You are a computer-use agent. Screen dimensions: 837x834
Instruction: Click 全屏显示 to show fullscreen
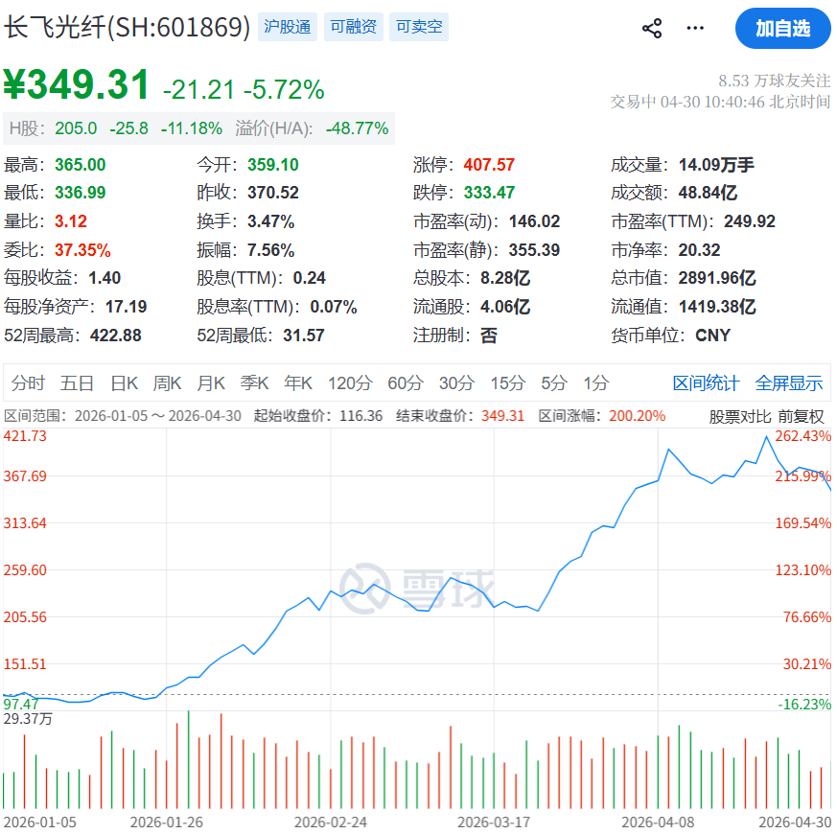788,383
